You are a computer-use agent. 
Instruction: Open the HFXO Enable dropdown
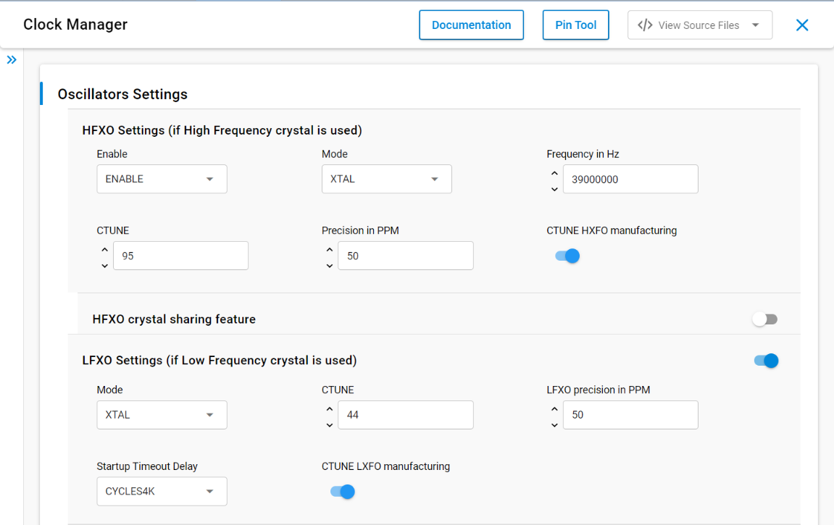click(162, 179)
